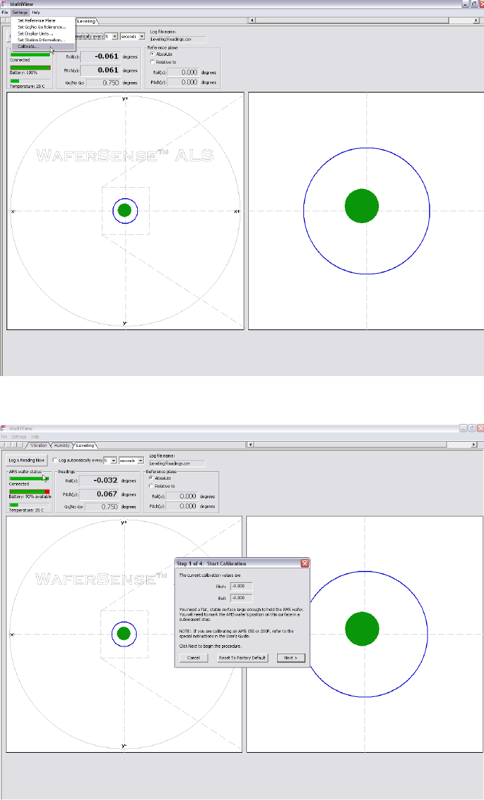Image resolution: width=484 pixels, height=800 pixels.
Task: Switch to the Humidity tab in the lower window
Action: [x=62, y=445]
